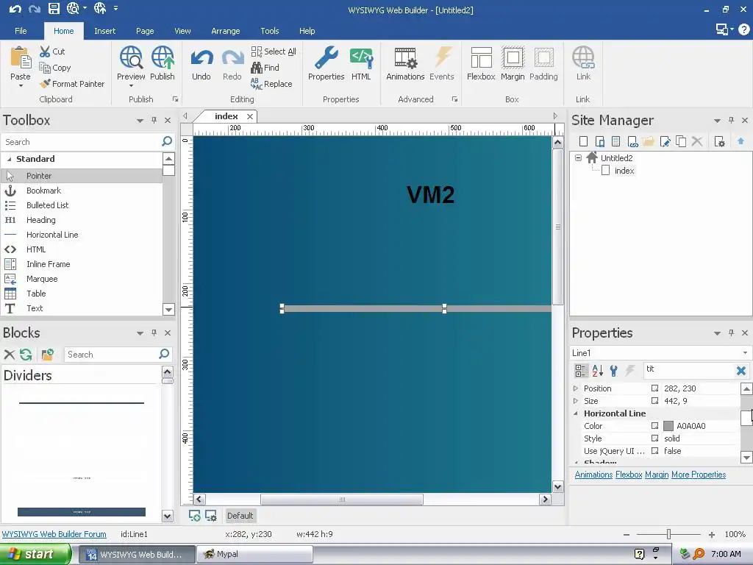Image resolution: width=753 pixels, height=565 pixels.
Task: Pin the Site Manager panel
Action: tap(731, 120)
